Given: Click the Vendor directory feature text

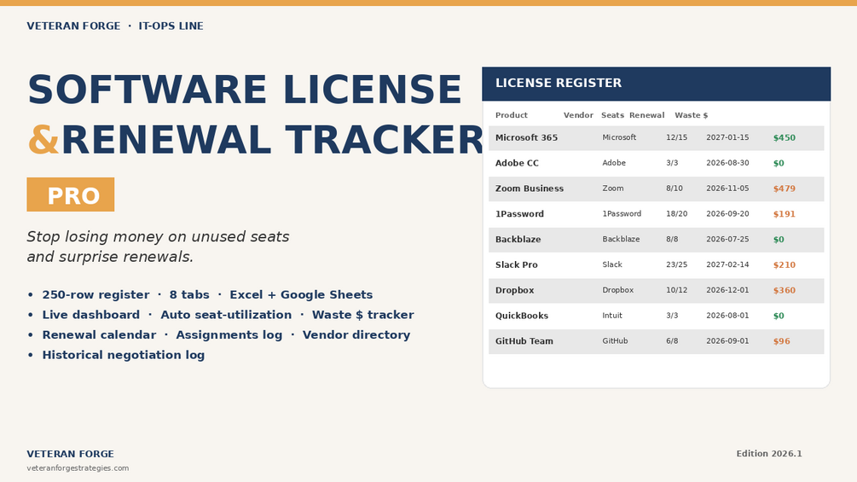Looking at the screenshot, I should pyautogui.click(x=356, y=335).
